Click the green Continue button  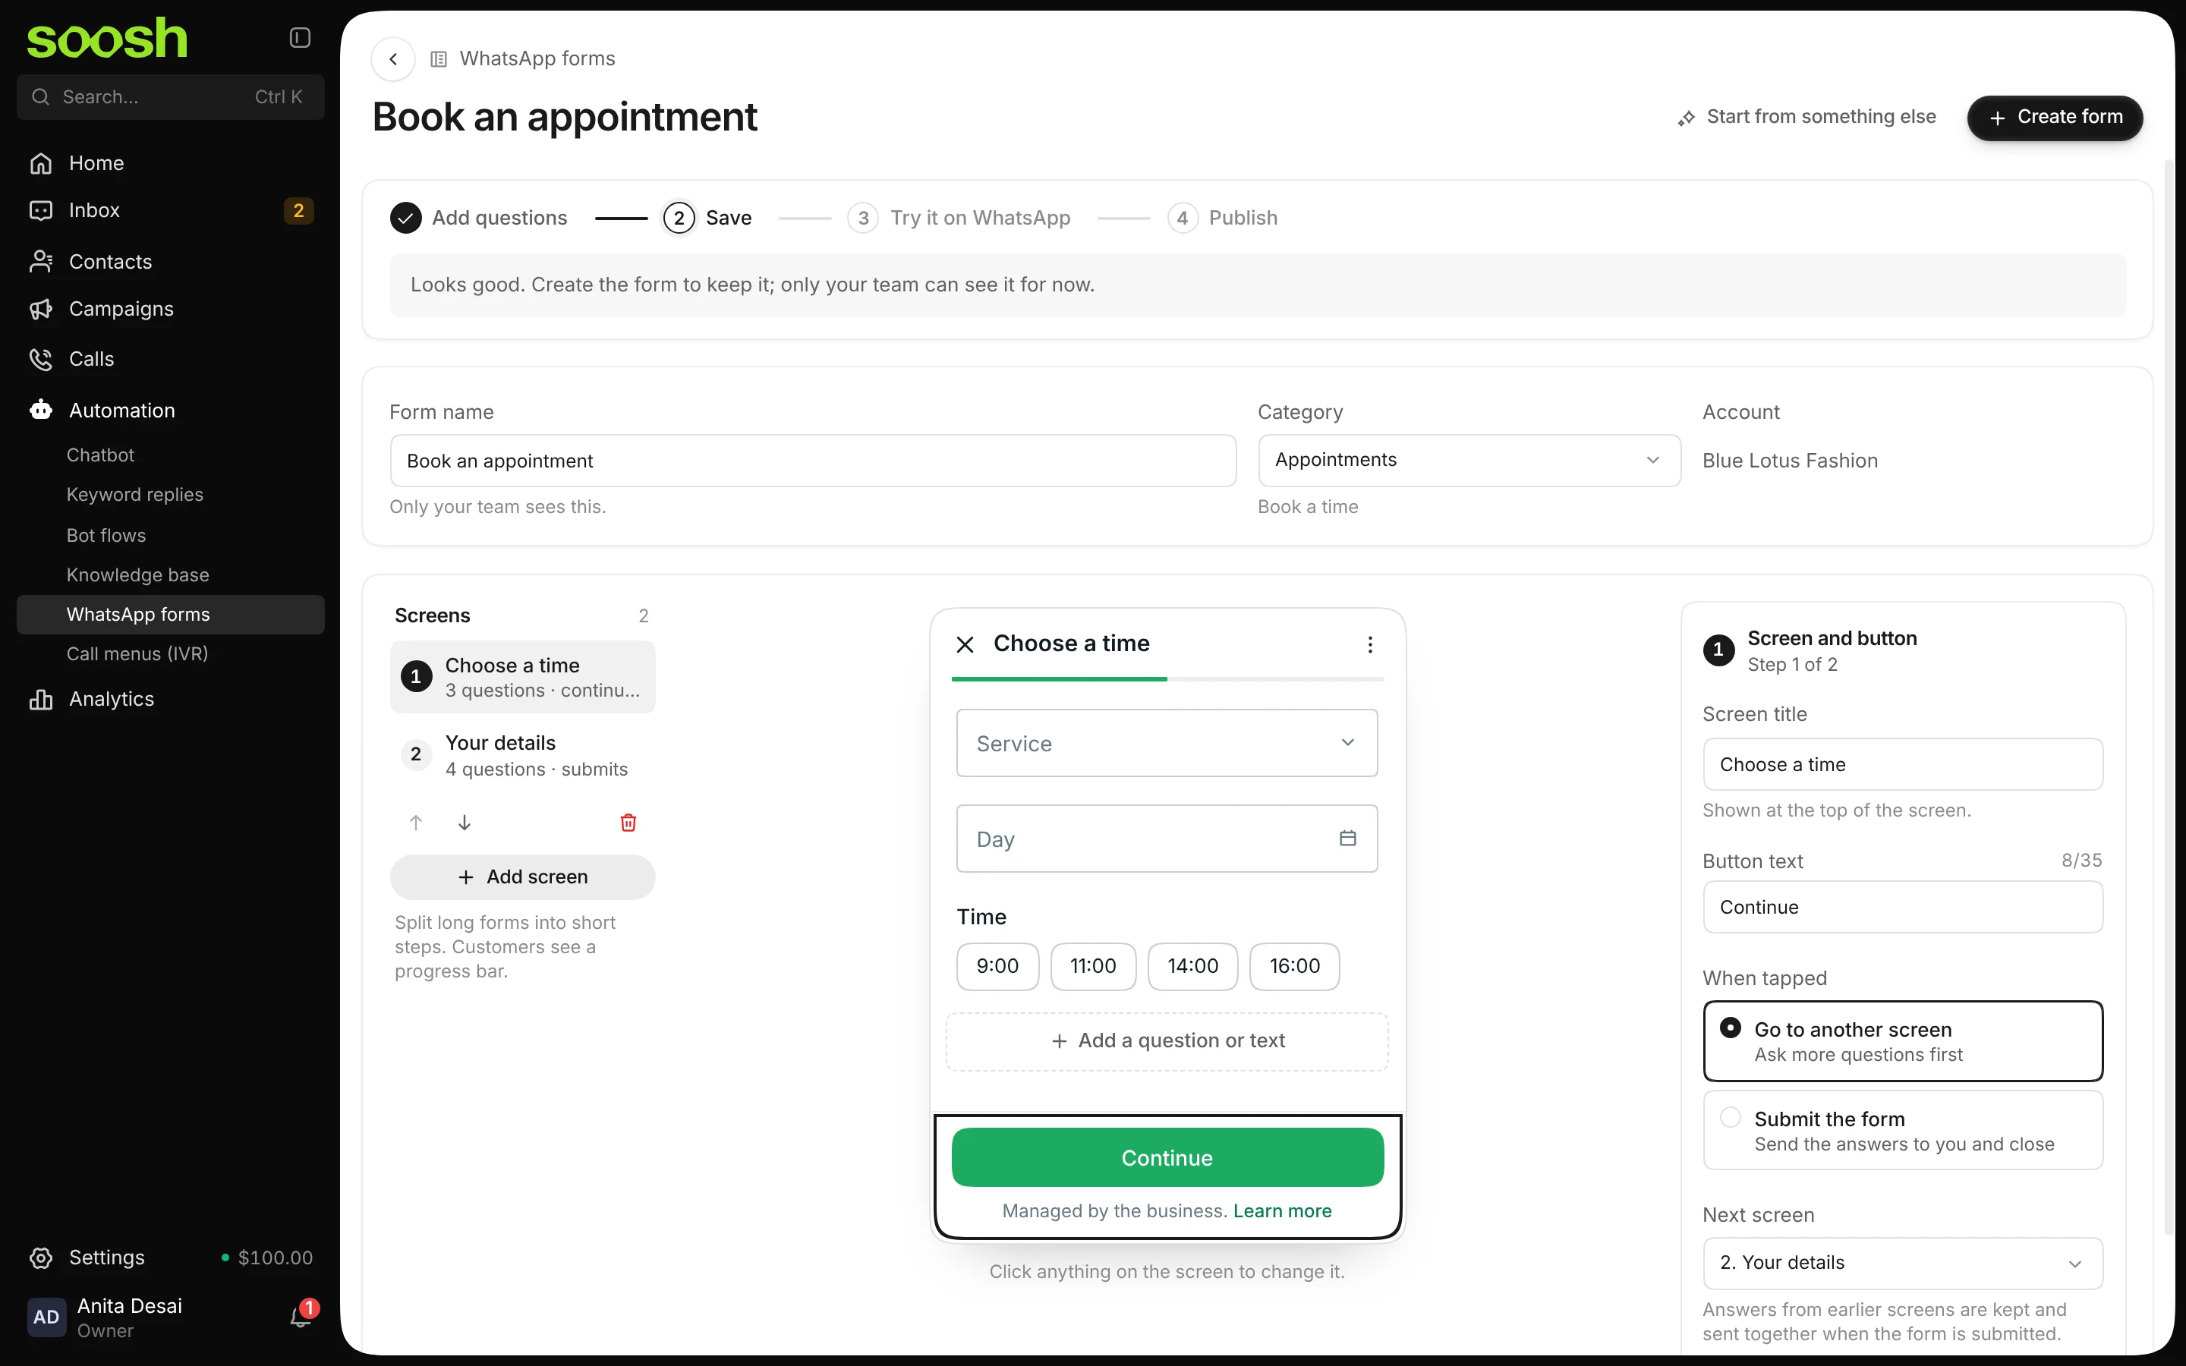pos(1167,1157)
